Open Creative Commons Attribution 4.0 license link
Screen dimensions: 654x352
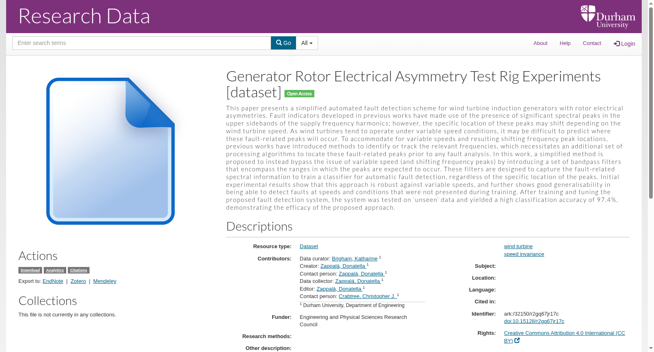(564, 337)
